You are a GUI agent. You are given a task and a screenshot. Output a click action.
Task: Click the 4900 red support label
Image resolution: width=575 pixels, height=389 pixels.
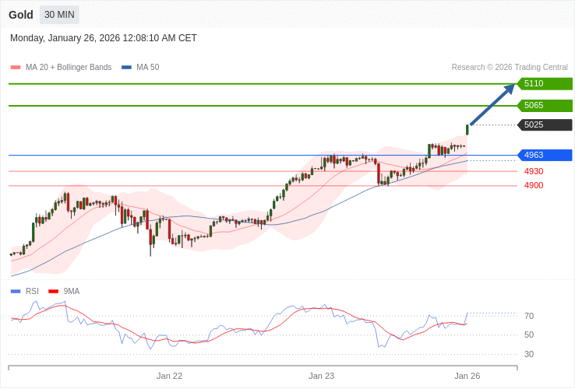[534, 185]
